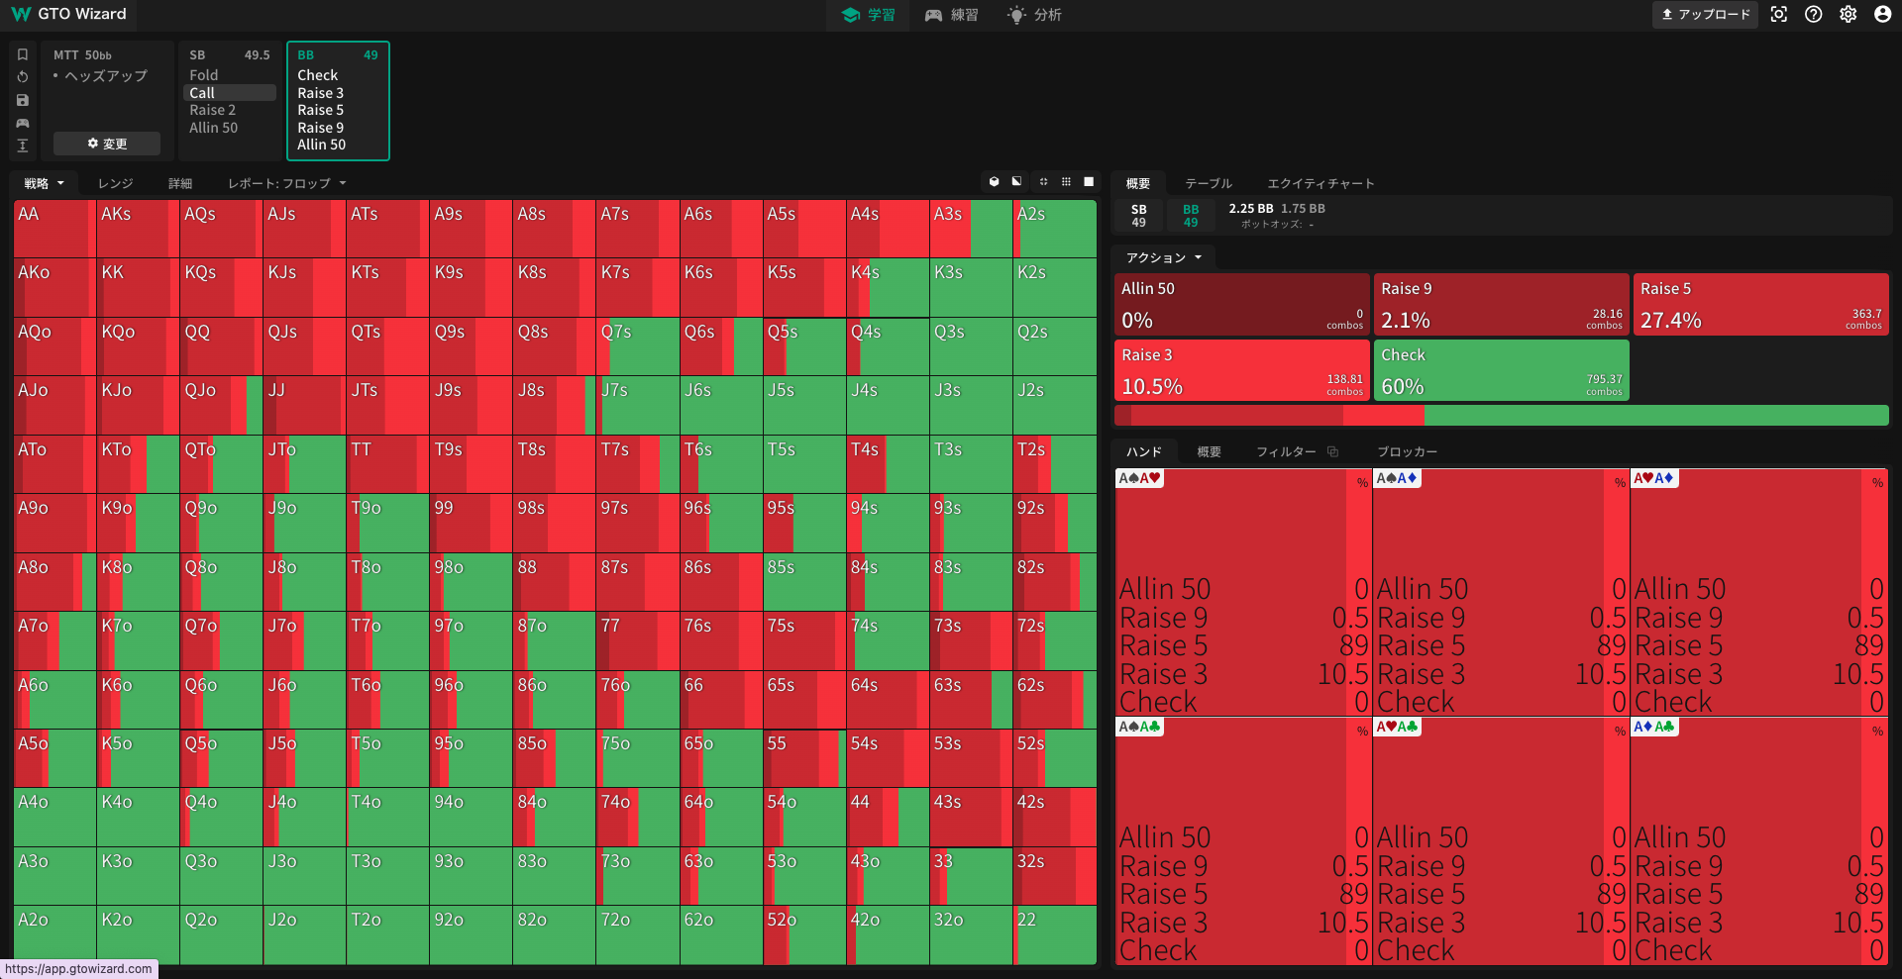Click the reset/refresh arrow icon in sidebar
Image resolution: width=1902 pixels, height=979 pixels.
[x=23, y=77]
